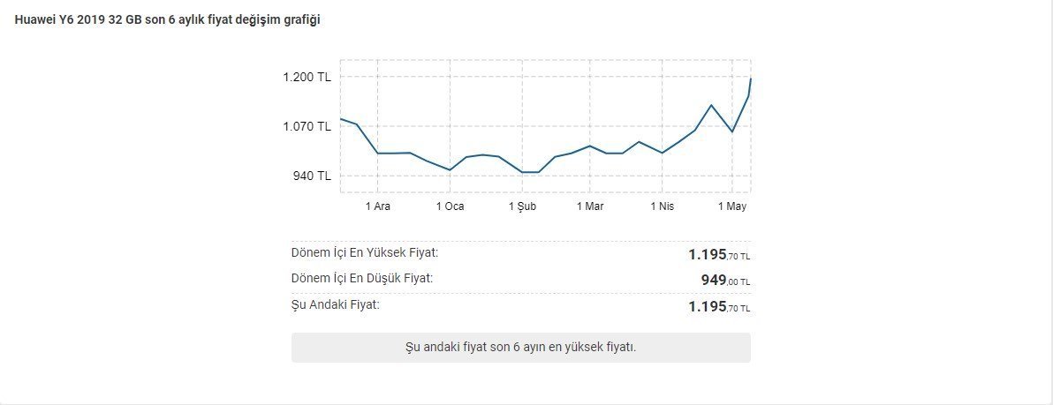Screen dimensions: 1053x405
Task: Click the Huawei Y6 2019 chart title
Action: pos(167,19)
